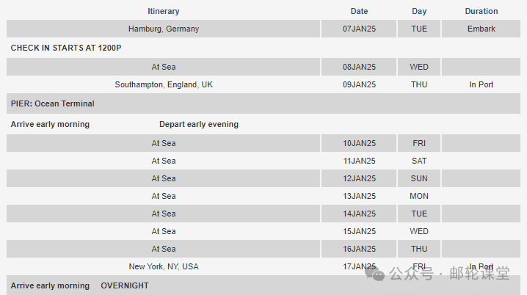Click the Duration column header

[x=481, y=11]
